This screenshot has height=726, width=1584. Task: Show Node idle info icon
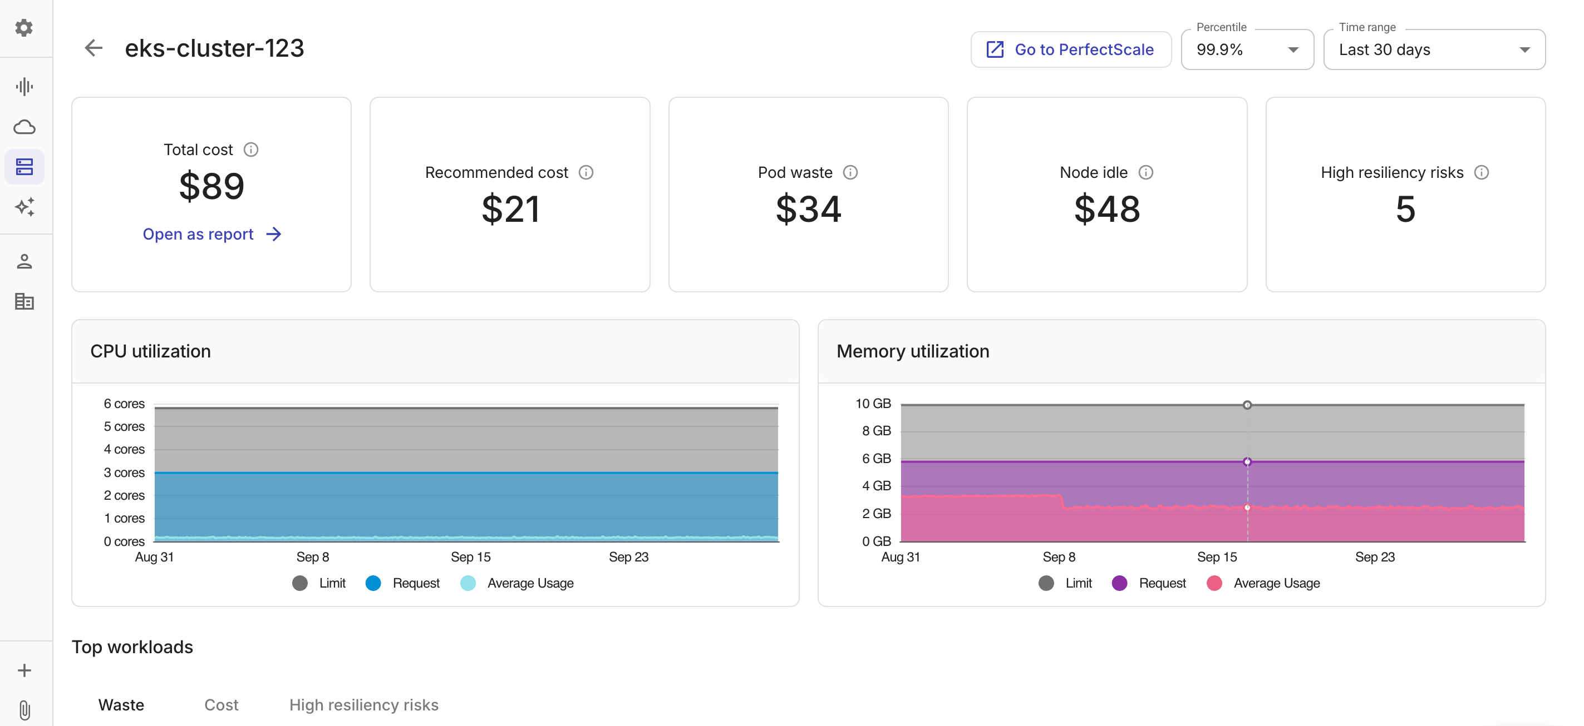point(1145,172)
